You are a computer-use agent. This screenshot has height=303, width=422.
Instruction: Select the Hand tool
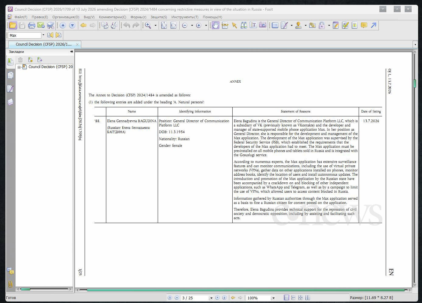pos(215,26)
